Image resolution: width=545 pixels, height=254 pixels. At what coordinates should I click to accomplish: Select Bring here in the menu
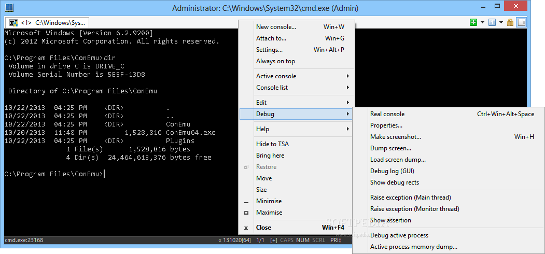point(297,156)
